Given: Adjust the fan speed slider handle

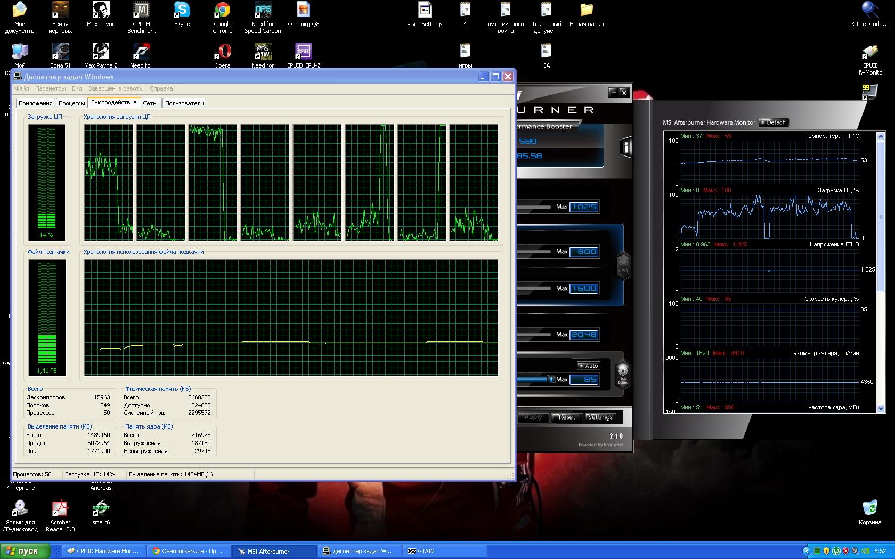Looking at the screenshot, I should pyautogui.click(x=551, y=379).
